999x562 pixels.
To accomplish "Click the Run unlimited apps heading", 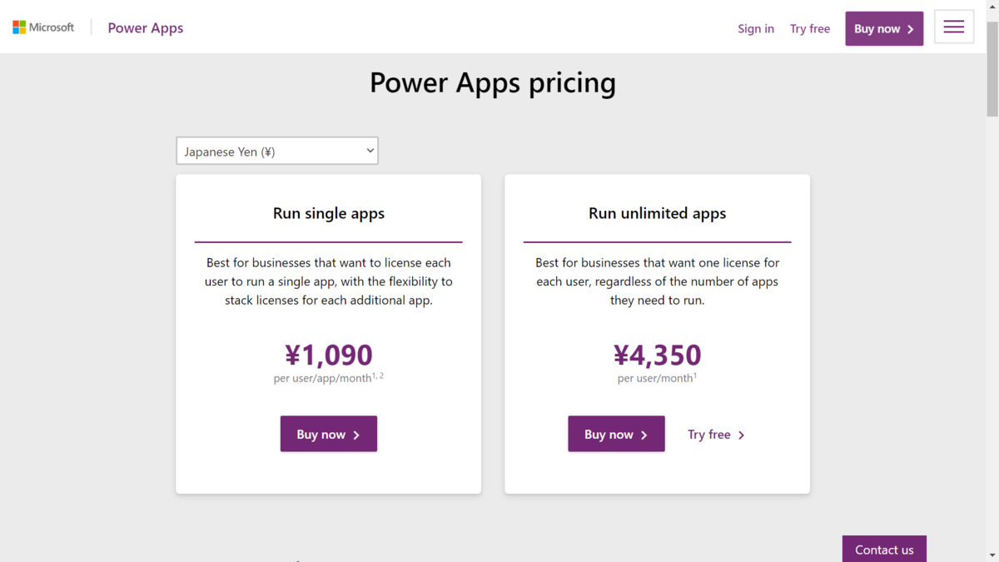I will (658, 213).
